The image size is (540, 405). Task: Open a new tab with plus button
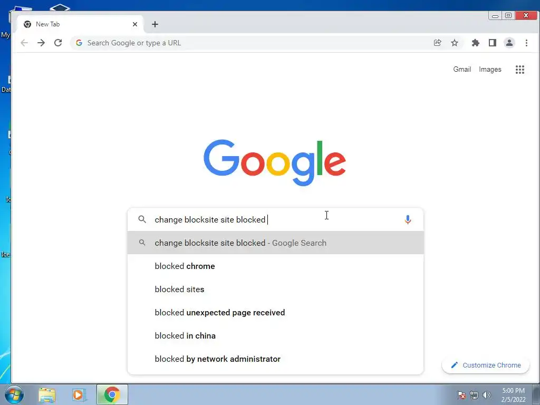[155, 24]
